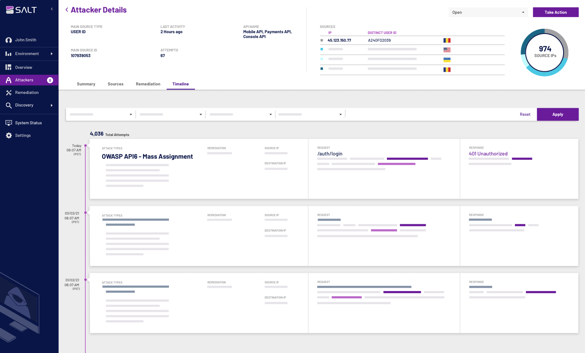Click the Attackers count badge 8

tap(50, 80)
